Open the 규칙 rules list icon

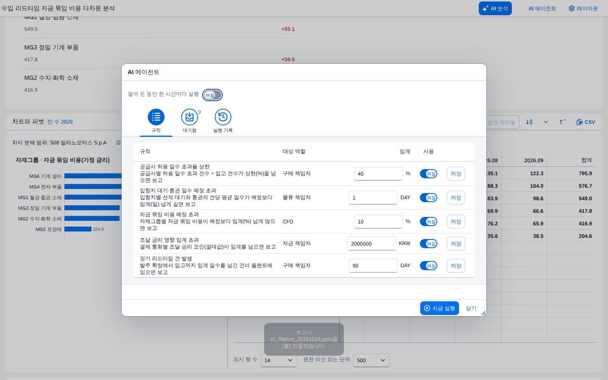click(156, 117)
